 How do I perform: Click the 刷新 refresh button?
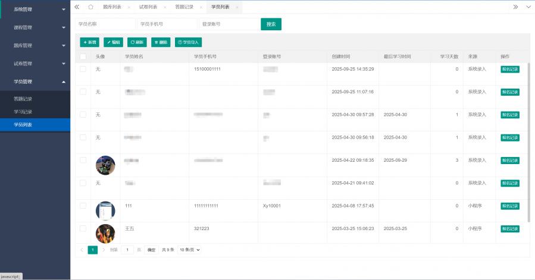point(137,42)
